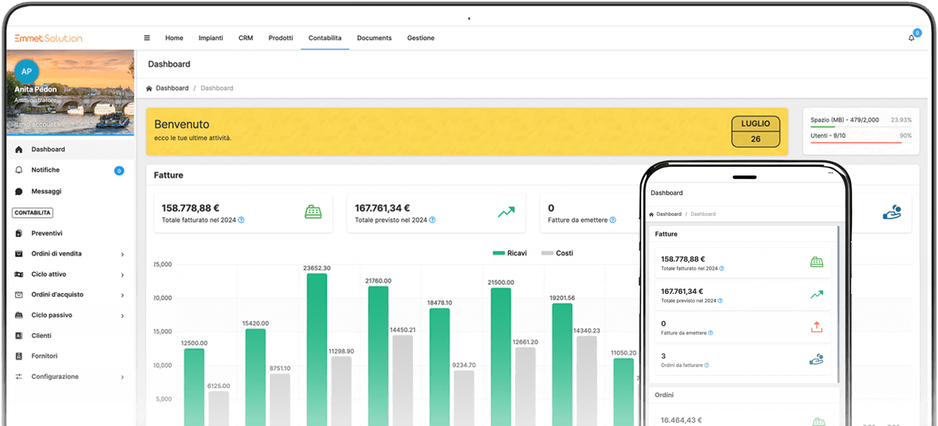
Task: Open Notifiche in the sidebar
Action: tap(45, 170)
